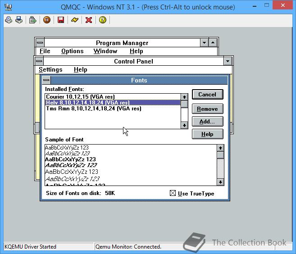Click the 'Installed Fonts:' label

click(64, 89)
